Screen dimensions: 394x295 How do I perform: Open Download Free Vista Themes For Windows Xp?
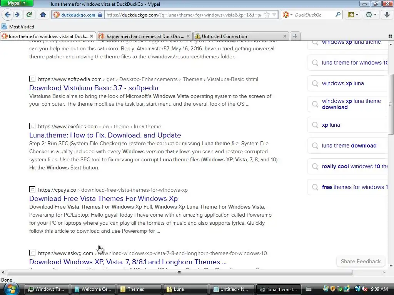click(103, 199)
